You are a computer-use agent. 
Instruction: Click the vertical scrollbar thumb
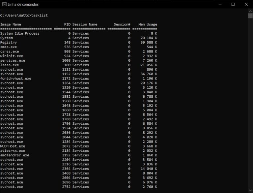pyautogui.click(x=250, y=16)
